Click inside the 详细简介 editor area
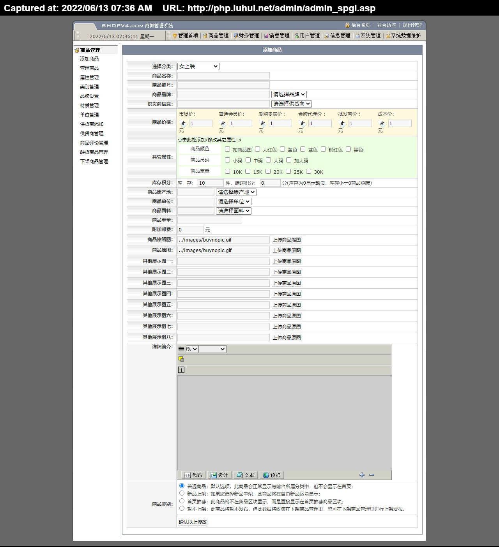The height and width of the screenshot is (547, 499). (285, 423)
